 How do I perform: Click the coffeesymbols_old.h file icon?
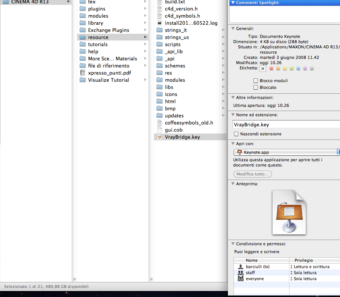[160, 123]
